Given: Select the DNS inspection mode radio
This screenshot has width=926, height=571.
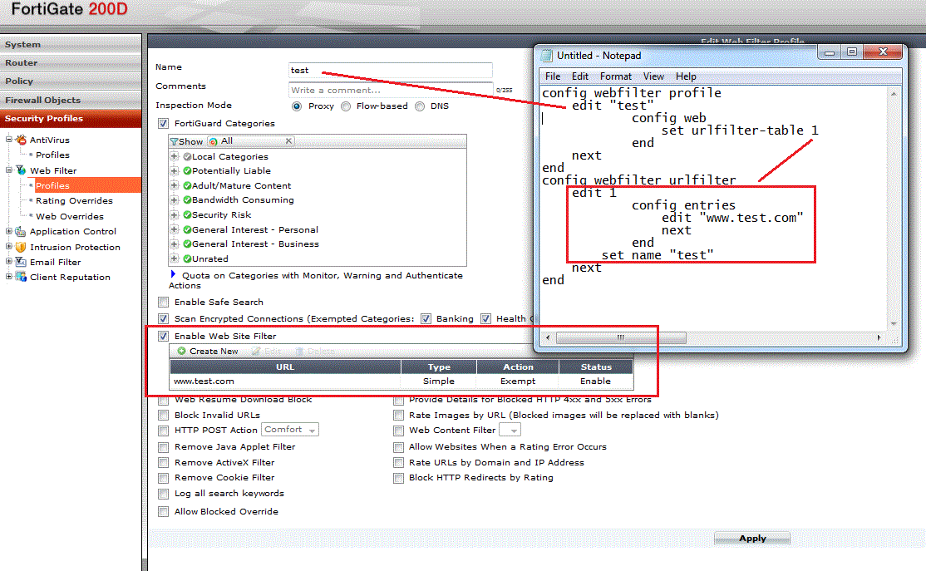Looking at the screenshot, I should coord(420,106).
